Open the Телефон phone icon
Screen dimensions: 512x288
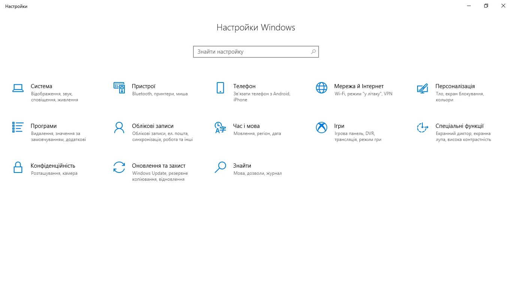[x=220, y=88]
